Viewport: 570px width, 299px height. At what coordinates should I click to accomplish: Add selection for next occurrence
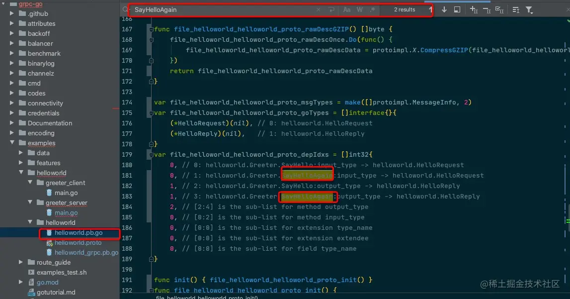click(474, 10)
